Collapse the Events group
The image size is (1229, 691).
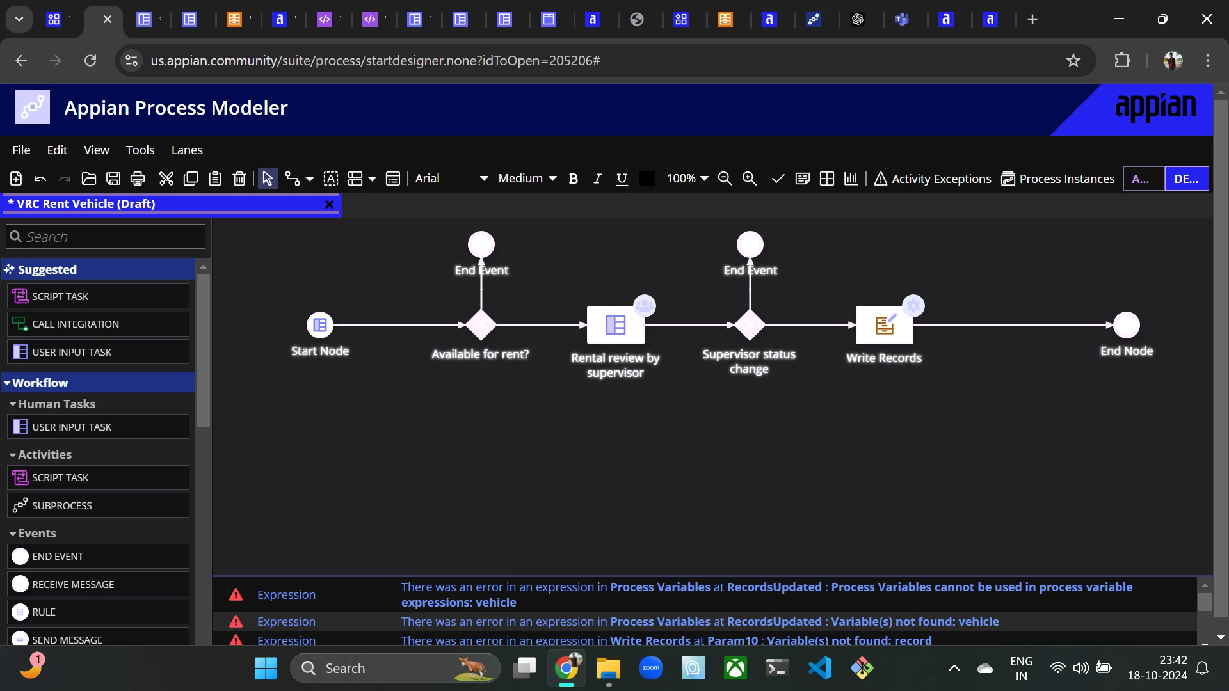pyautogui.click(x=12, y=533)
